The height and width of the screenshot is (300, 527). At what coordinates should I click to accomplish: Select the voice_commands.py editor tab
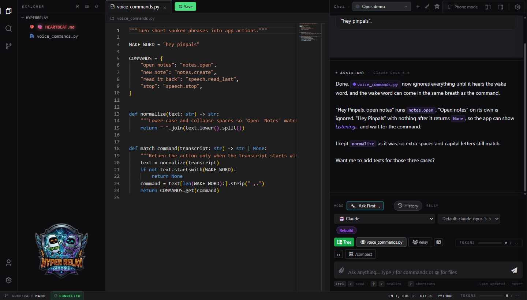[138, 7]
